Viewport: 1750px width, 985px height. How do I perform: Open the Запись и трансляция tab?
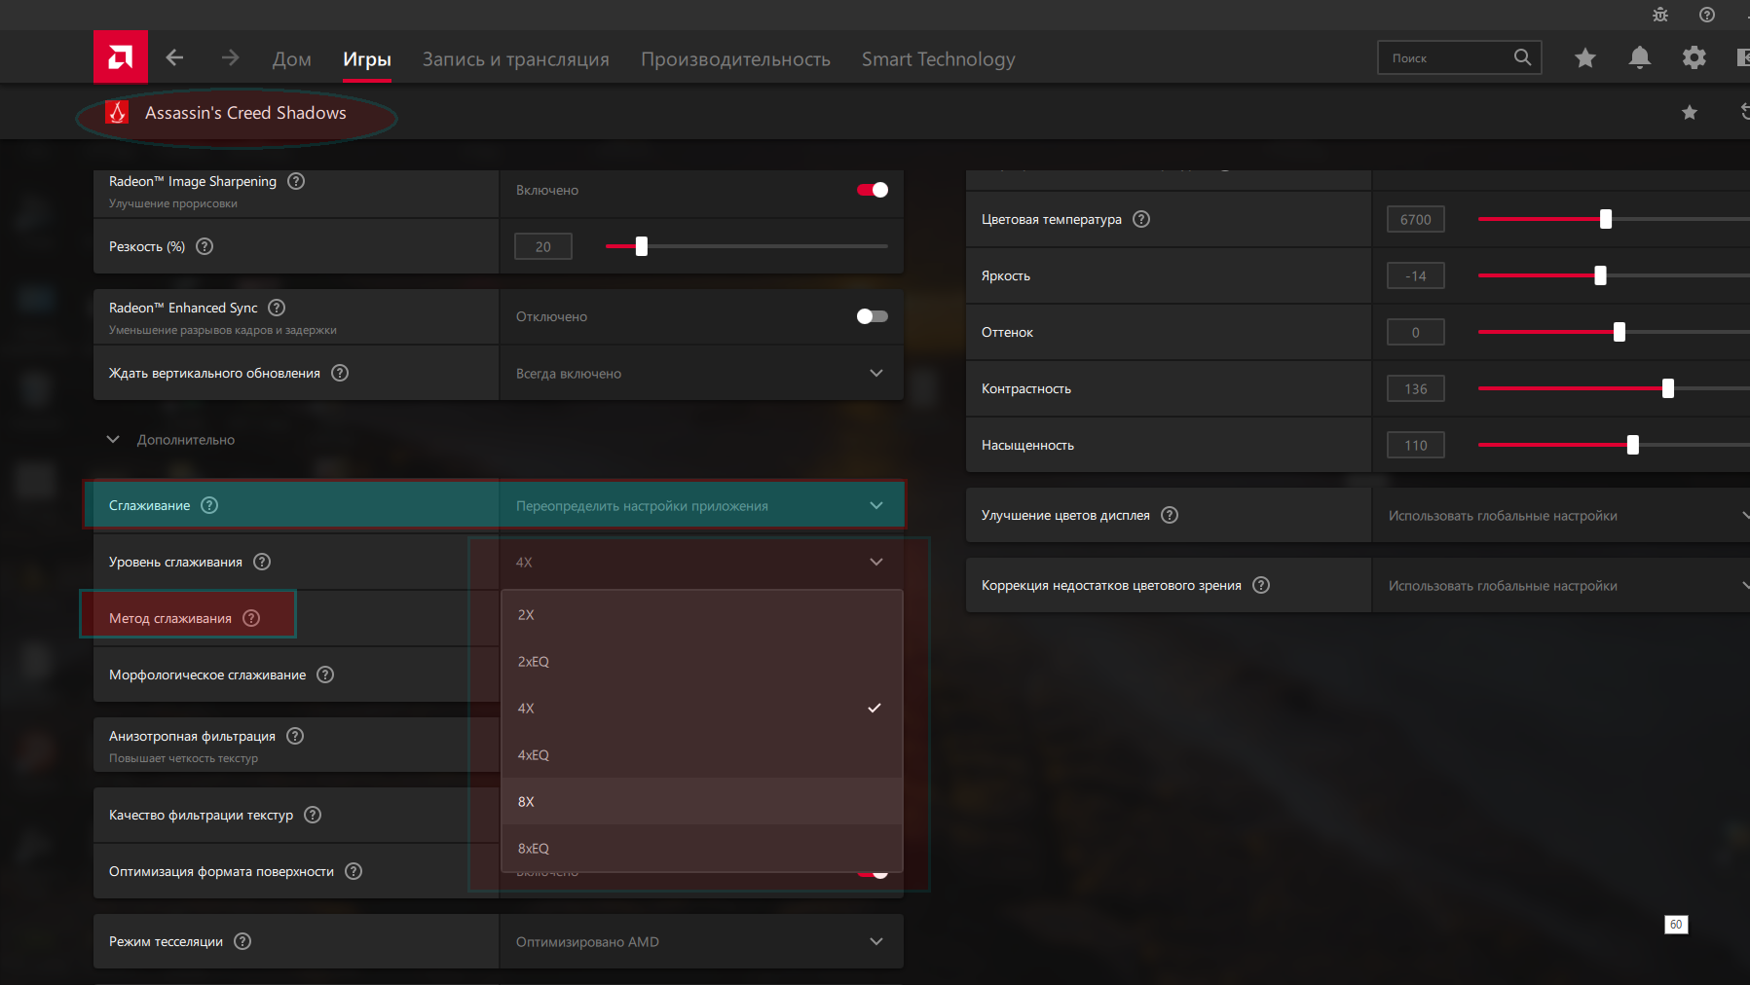click(x=515, y=59)
